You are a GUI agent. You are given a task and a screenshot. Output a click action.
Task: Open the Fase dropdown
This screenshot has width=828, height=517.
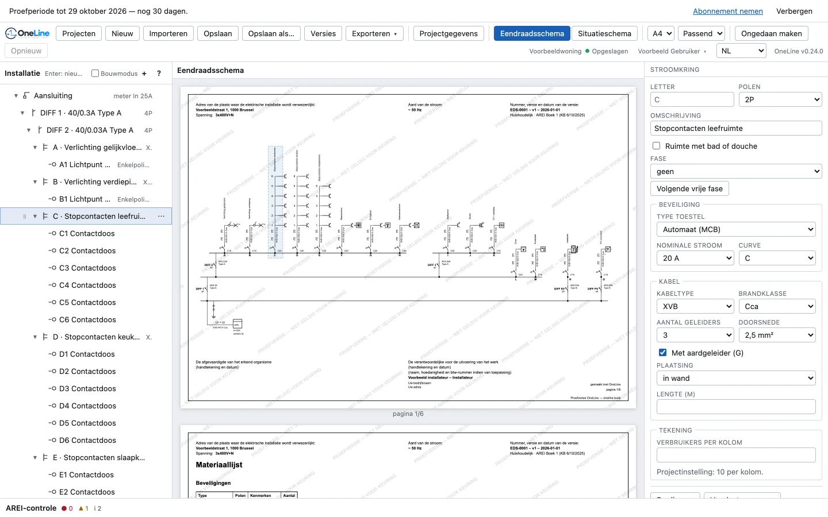[x=736, y=171]
